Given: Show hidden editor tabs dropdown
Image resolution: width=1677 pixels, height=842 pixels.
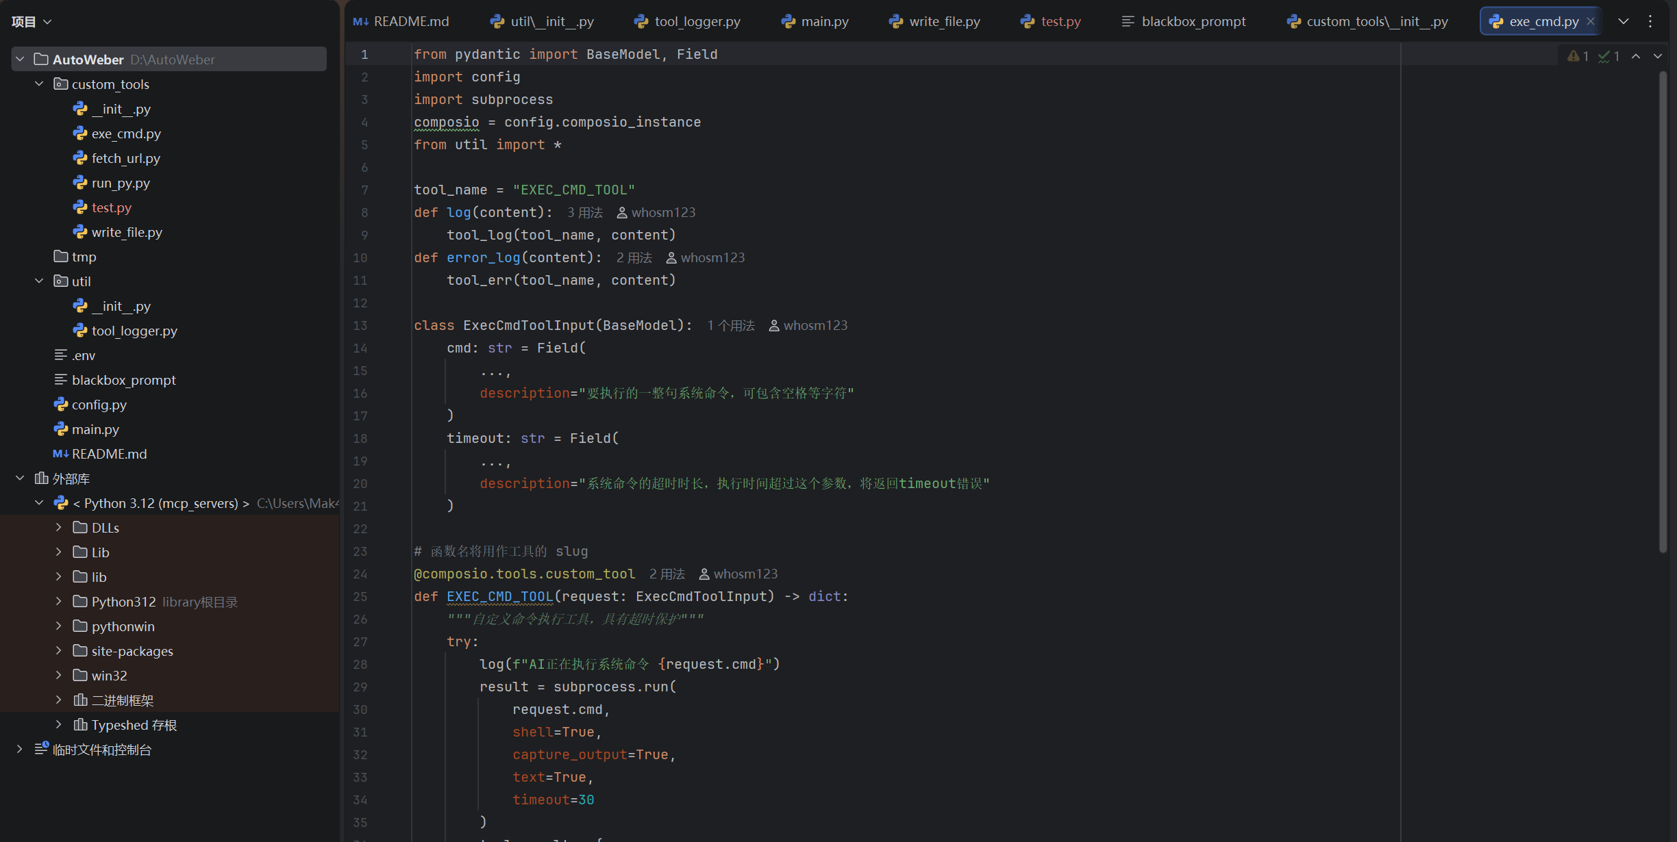Looking at the screenshot, I should 1624,21.
